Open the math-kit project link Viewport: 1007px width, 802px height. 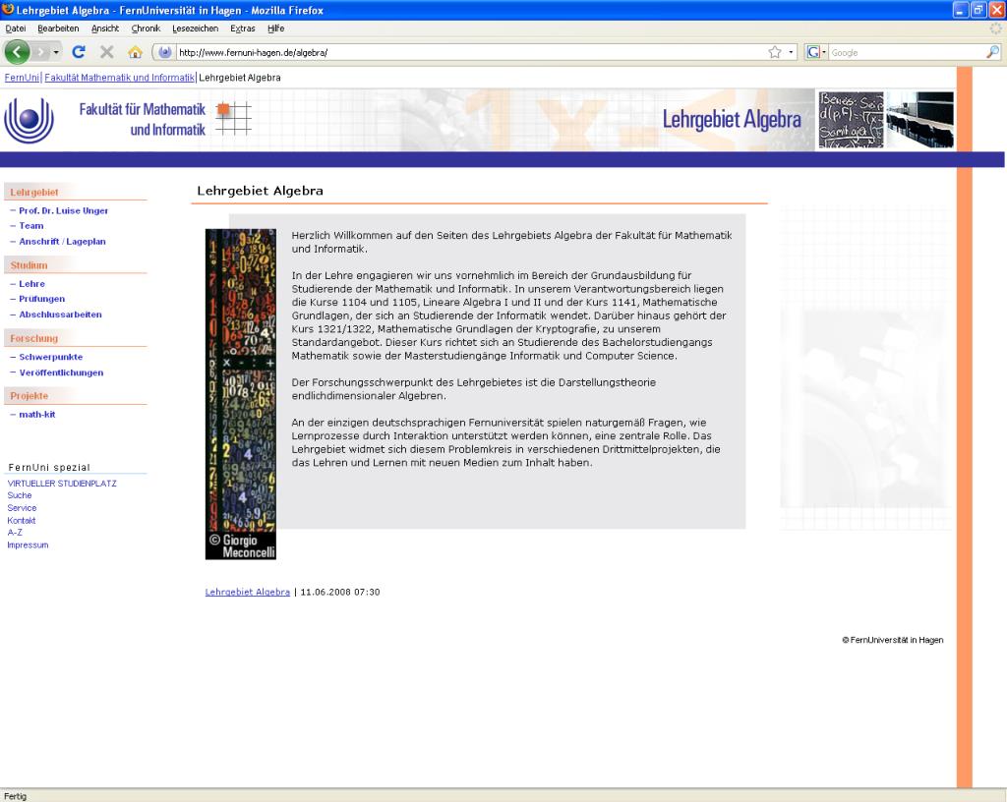37,415
